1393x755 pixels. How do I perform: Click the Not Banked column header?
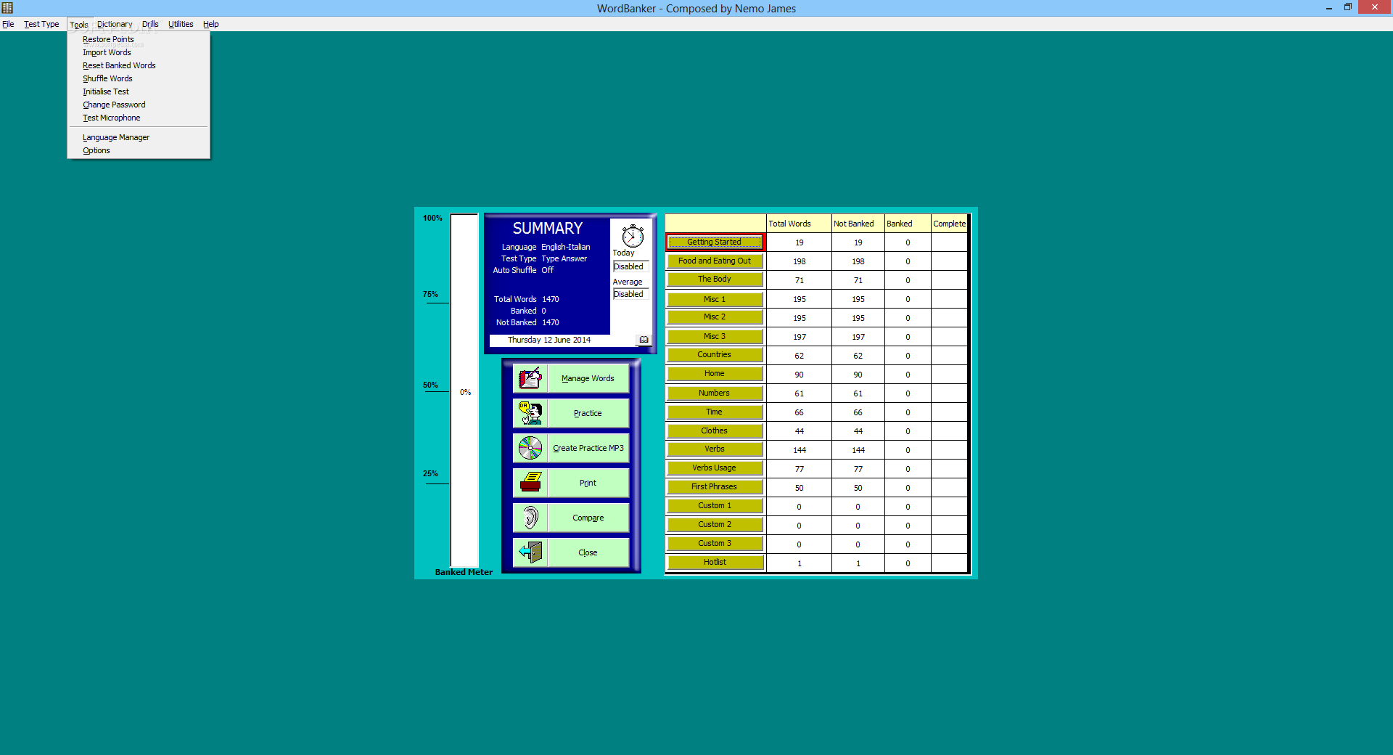point(858,224)
